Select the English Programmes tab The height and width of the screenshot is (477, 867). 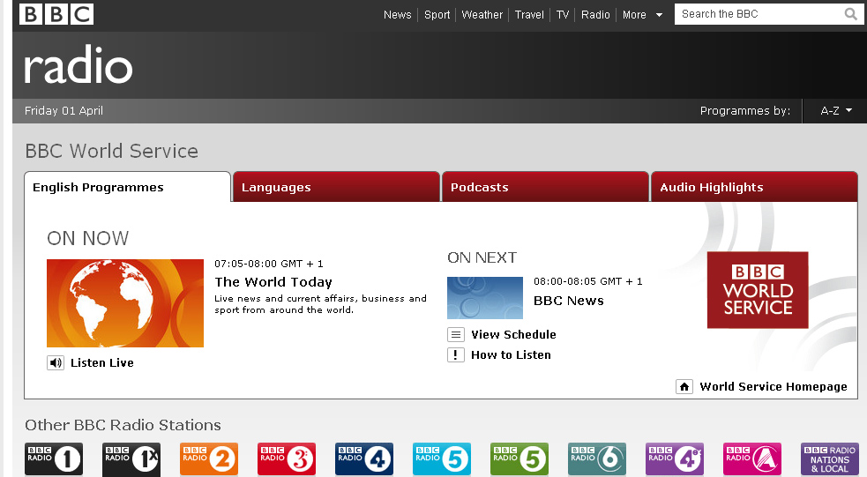pos(127,187)
